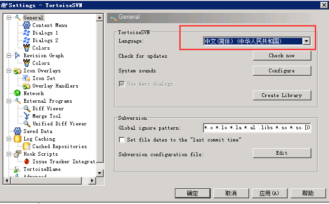Image resolution: width=329 pixels, height=204 pixels.
Task: Open the Language dropdown arrow
Action: coord(307,41)
